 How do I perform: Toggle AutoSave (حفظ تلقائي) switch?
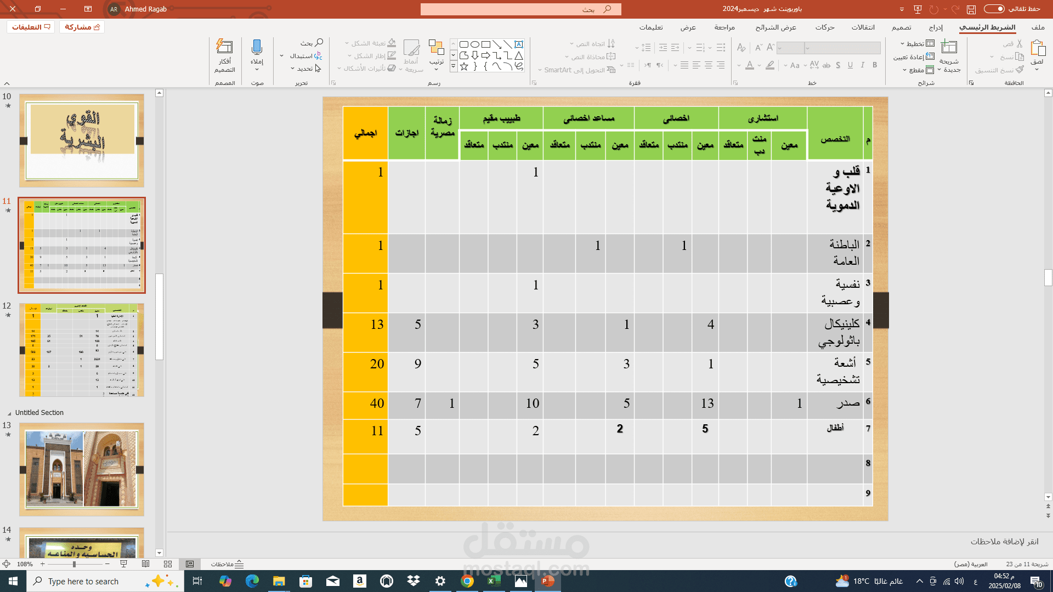click(x=994, y=9)
